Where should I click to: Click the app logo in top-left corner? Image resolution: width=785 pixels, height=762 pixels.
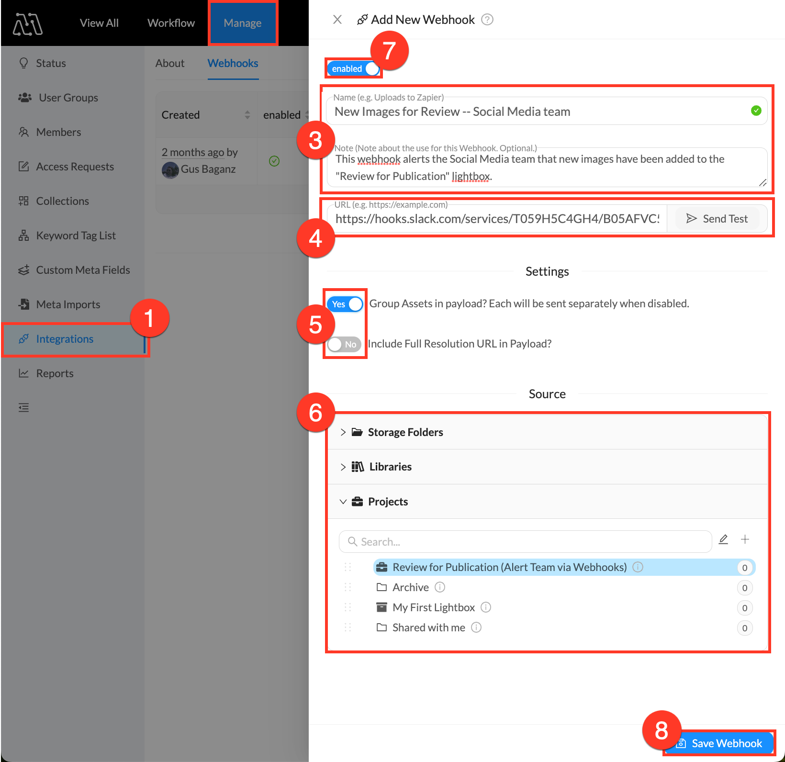[x=28, y=23]
